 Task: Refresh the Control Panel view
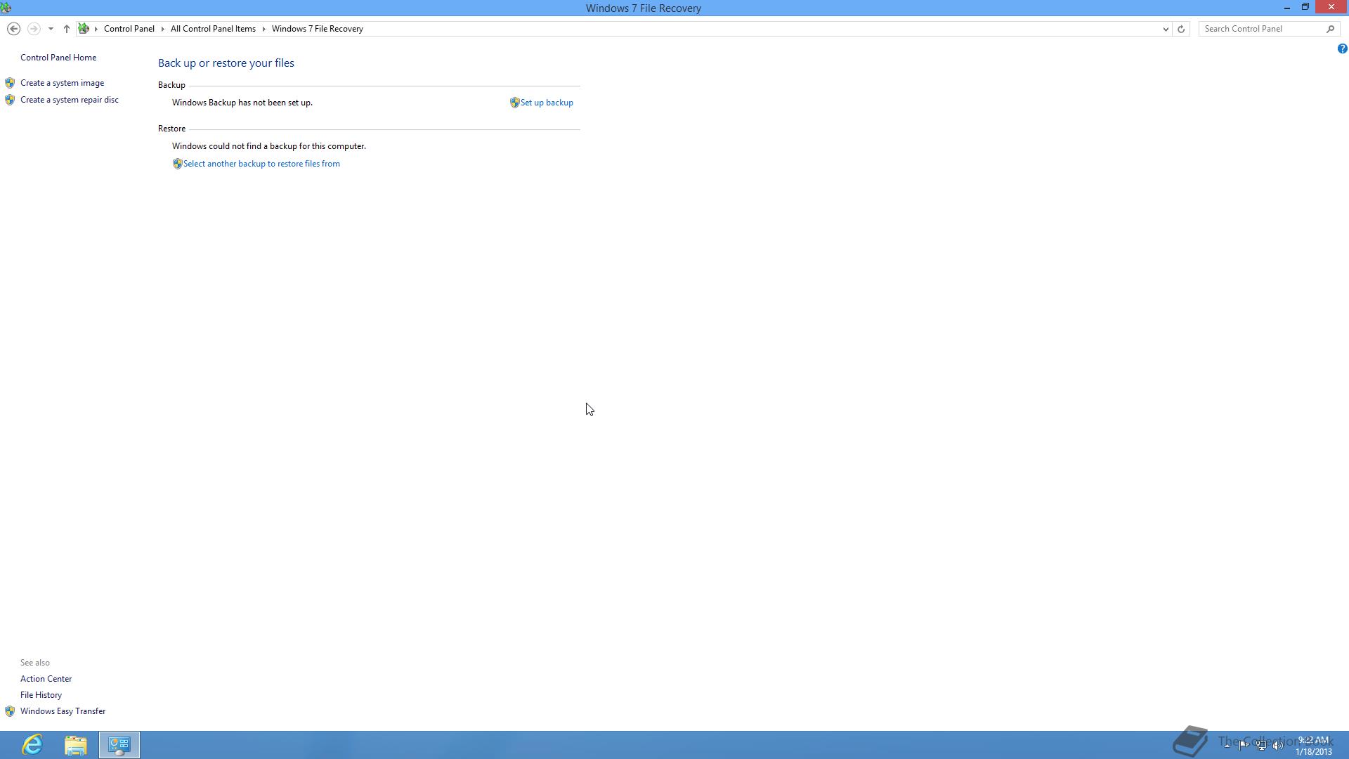coord(1181,29)
